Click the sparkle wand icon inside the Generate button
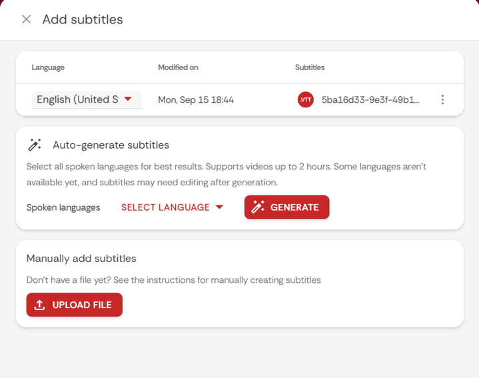The height and width of the screenshot is (378, 479). tap(258, 207)
